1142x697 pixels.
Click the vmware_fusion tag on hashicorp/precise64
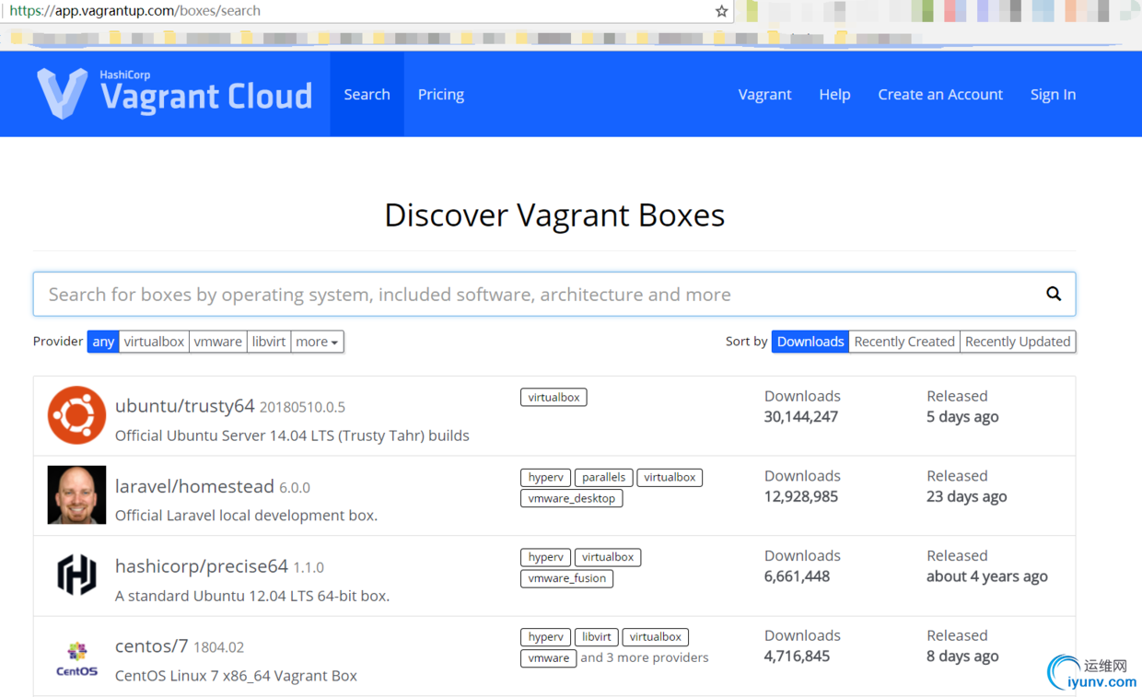[566, 578]
